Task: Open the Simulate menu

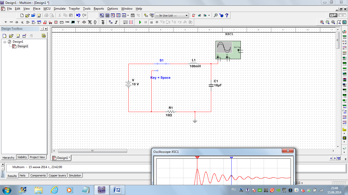Action: point(59,8)
